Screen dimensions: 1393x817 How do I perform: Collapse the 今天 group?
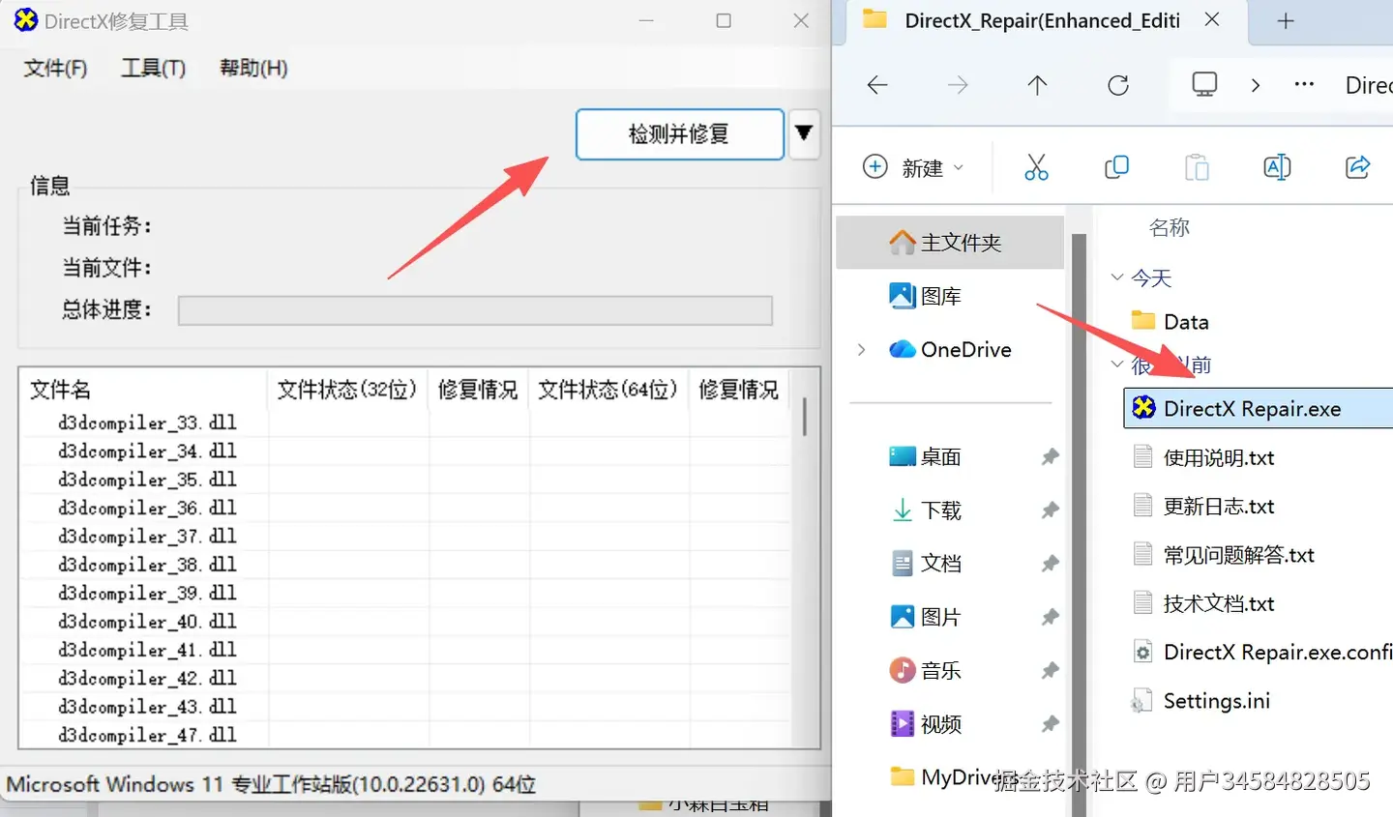tap(1117, 277)
